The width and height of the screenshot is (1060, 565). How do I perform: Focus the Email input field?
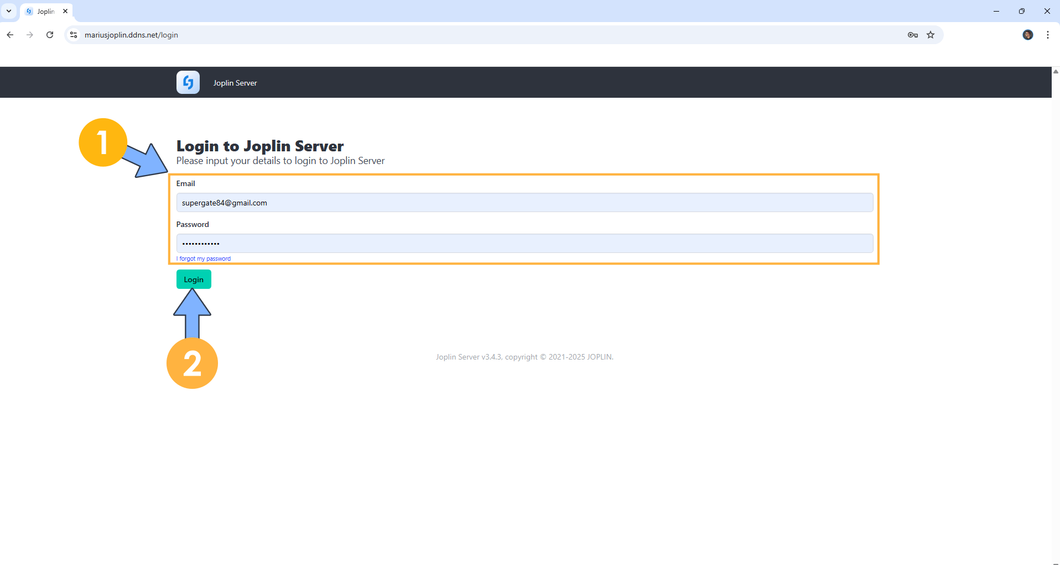(524, 203)
